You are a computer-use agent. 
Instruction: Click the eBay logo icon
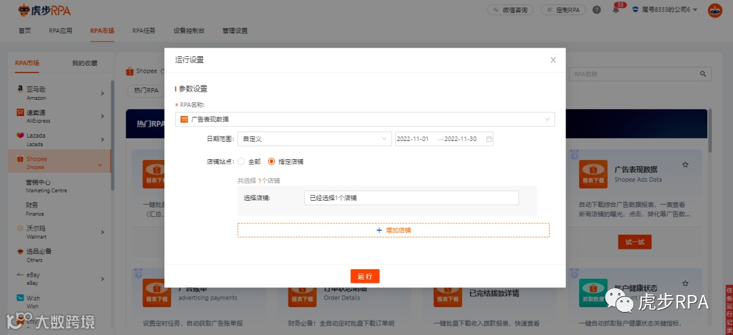pyautogui.click(x=20, y=275)
